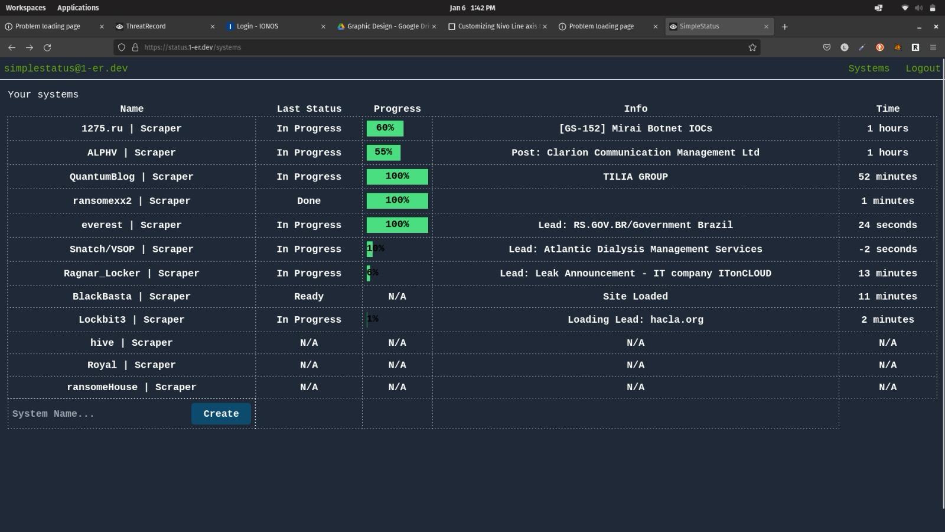
Task: Click the 55% progress bar for ALPHV
Action: pos(383,153)
